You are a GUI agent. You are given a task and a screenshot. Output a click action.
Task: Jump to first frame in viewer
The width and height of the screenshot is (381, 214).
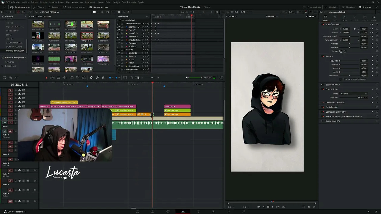coord(258,207)
